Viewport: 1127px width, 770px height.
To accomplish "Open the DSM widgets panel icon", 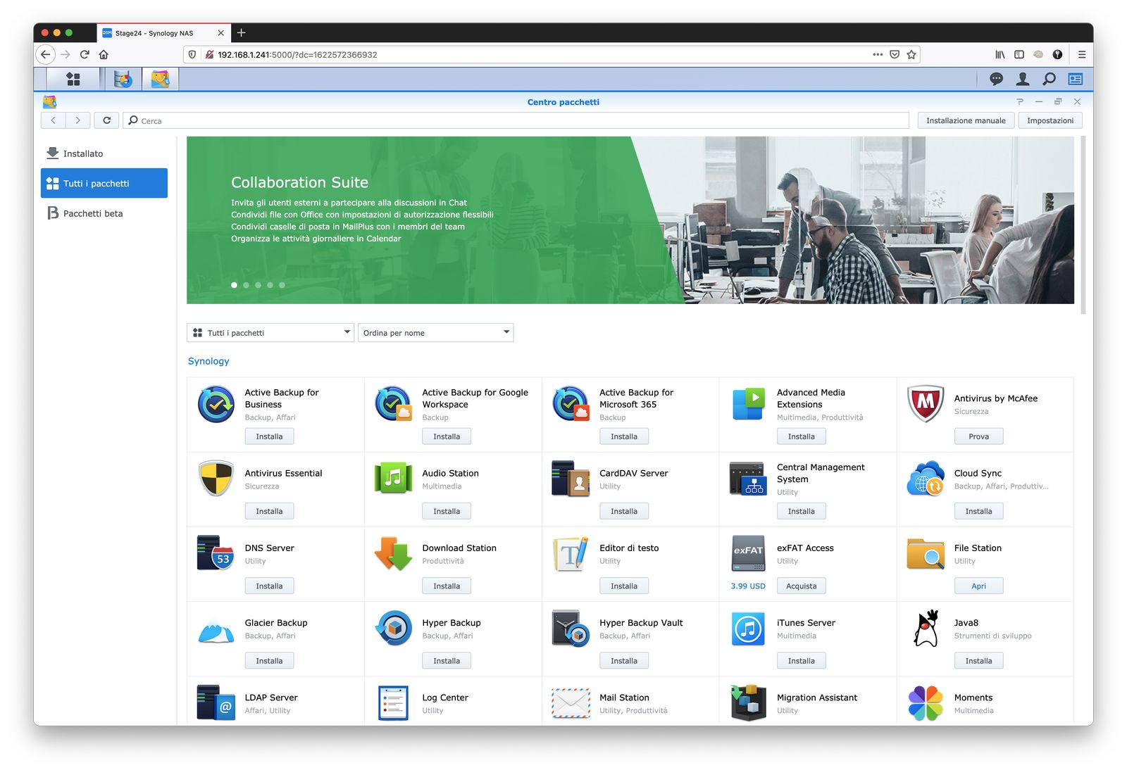I will [x=1076, y=79].
